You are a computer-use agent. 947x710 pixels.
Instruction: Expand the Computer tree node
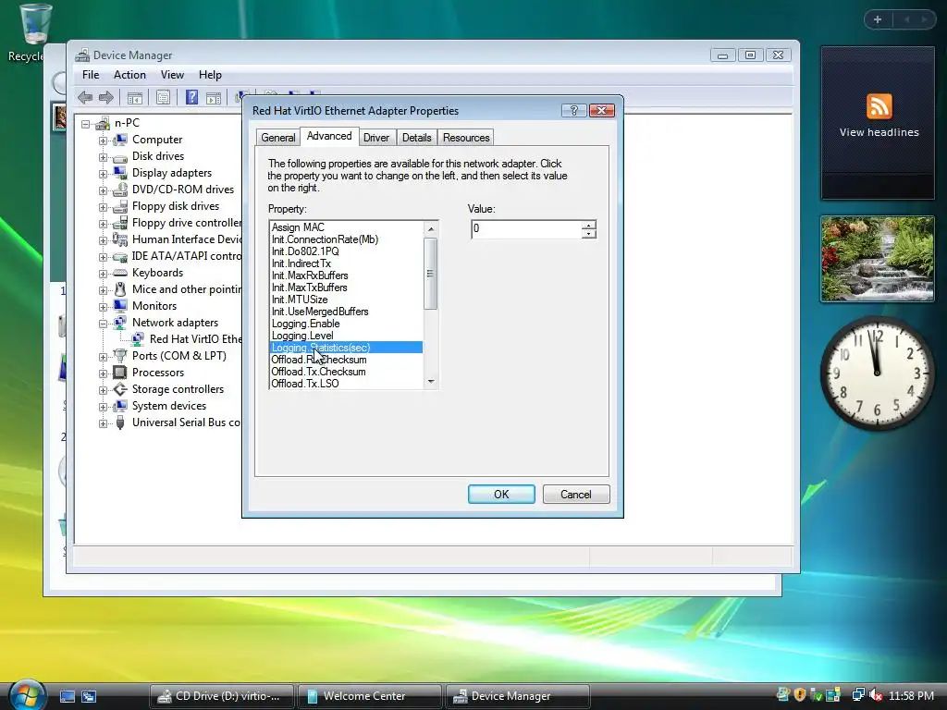pyautogui.click(x=103, y=141)
